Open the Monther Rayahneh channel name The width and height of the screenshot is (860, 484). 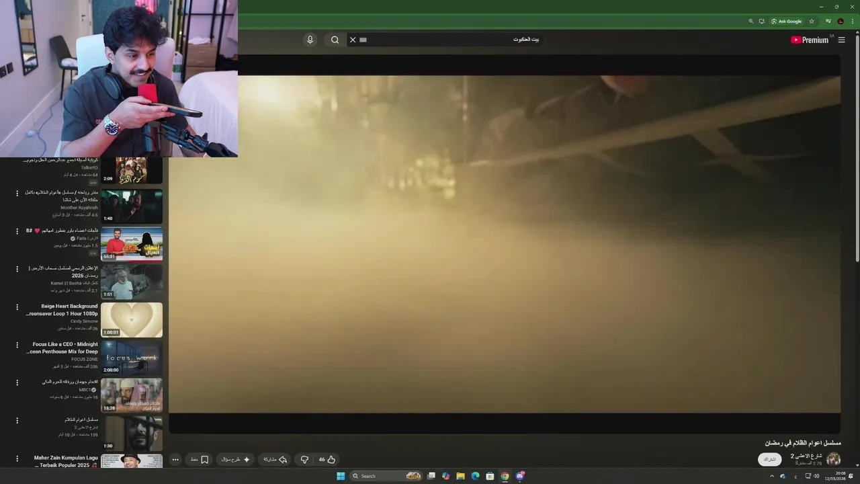tap(79, 208)
